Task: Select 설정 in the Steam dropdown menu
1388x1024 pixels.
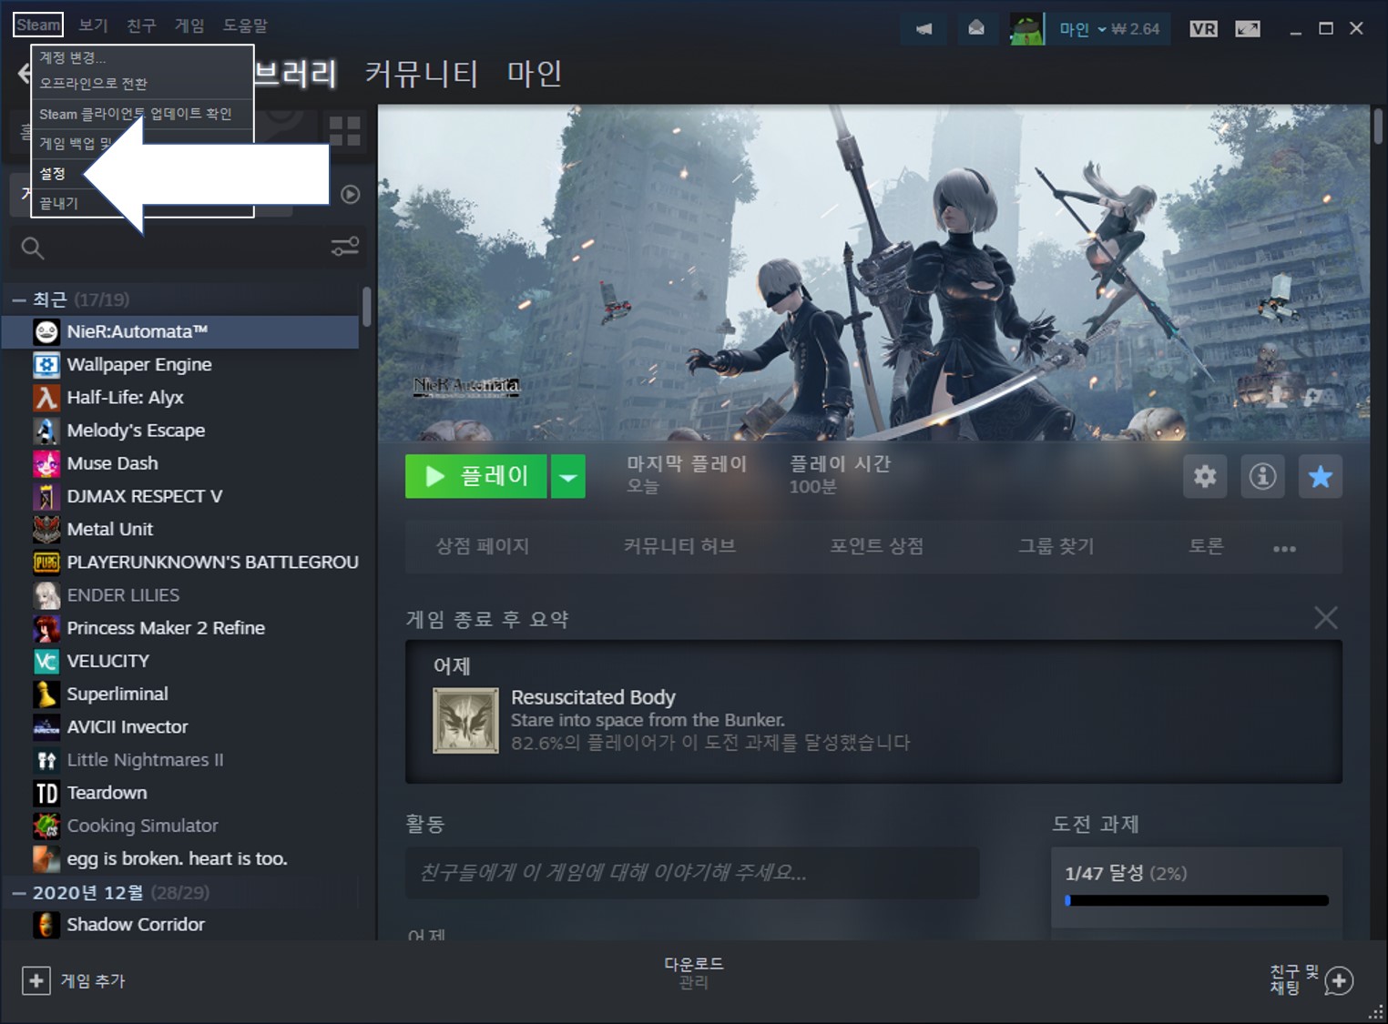Action: pyautogui.click(x=53, y=173)
